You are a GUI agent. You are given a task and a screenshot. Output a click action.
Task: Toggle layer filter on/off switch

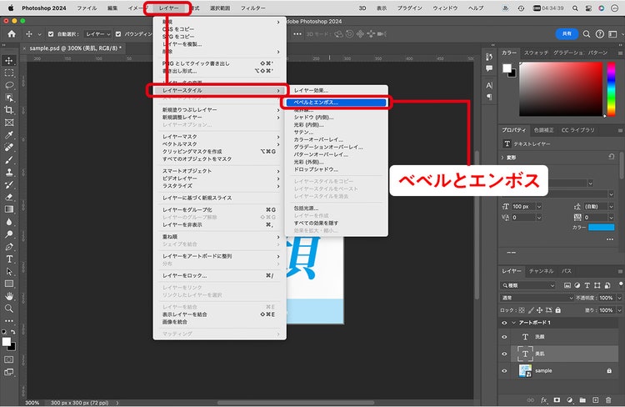pyautogui.click(x=620, y=284)
